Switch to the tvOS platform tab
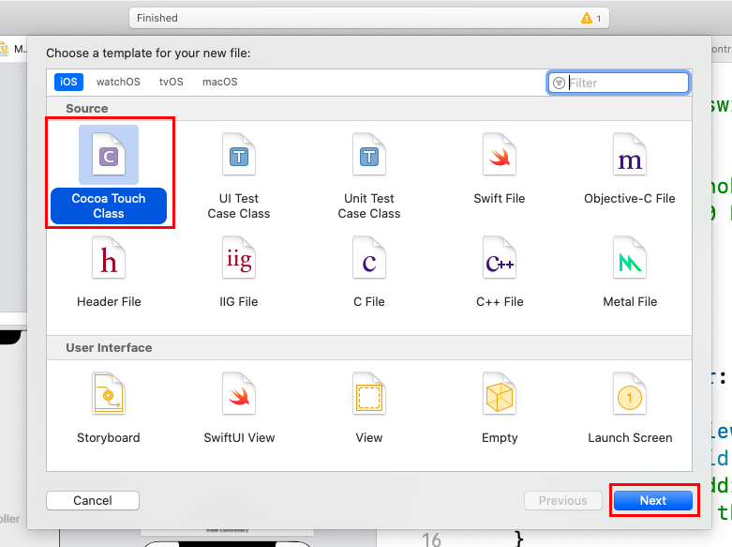 pos(172,82)
